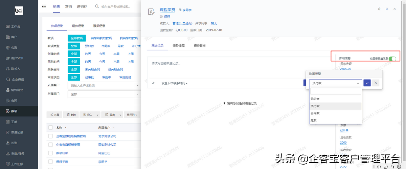
Task: Choose 无分类 from the 款项类型 list
Action: click(x=336, y=99)
